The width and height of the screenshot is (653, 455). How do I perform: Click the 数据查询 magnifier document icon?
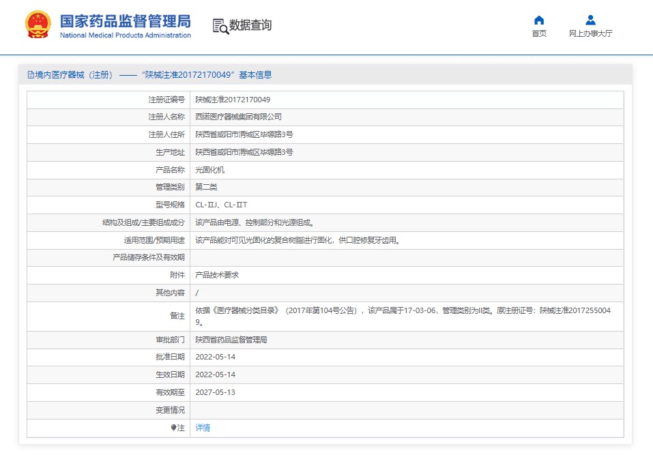pos(220,26)
